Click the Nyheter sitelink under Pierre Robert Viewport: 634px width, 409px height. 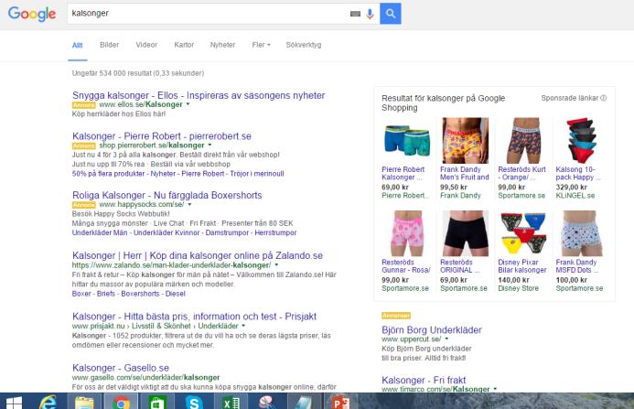coord(163,174)
